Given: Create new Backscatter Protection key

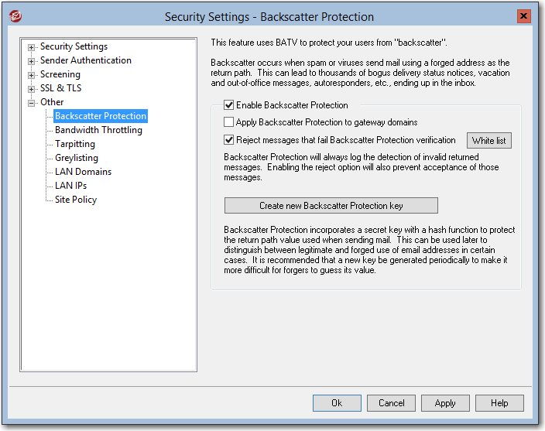Looking at the screenshot, I should coord(331,206).
